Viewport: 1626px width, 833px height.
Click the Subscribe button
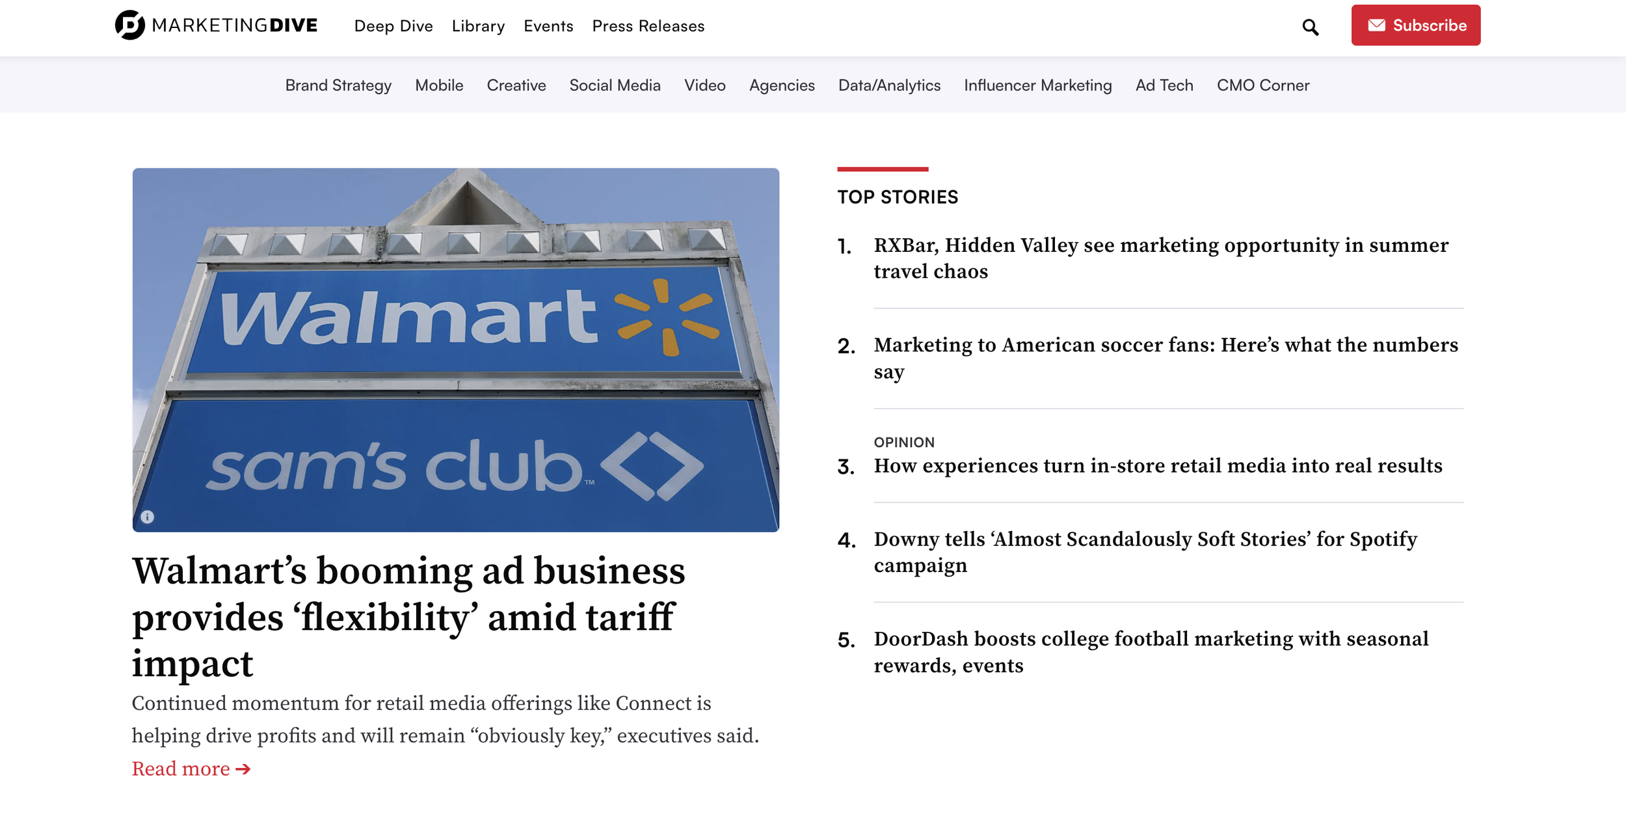coord(1415,25)
